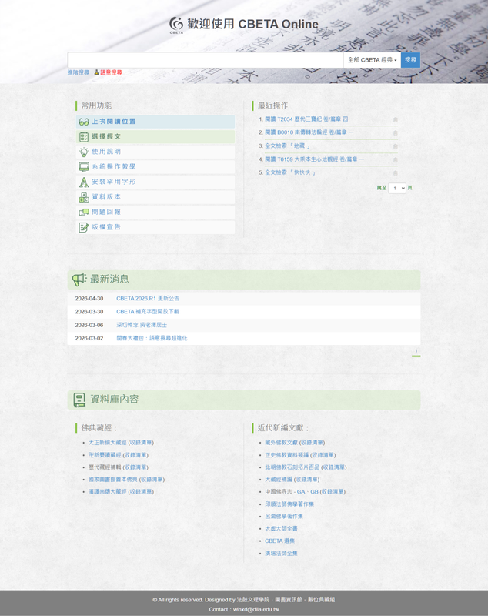Open 收錄清單 next to 大正新脩大藏經
Image resolution: width=488 pixels, height=616 pixels.
pyautogui.click(x=141, y=442)
